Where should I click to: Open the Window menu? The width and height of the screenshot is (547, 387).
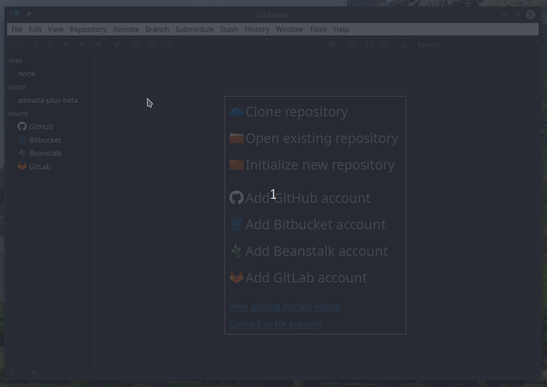tap(289, 29)
